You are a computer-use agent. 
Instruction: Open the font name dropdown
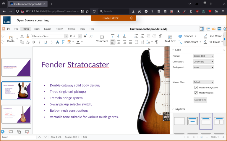click(66, 36)
